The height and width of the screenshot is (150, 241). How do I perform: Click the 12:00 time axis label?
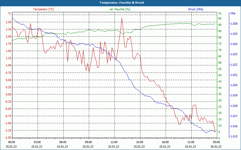coord(114,142)
